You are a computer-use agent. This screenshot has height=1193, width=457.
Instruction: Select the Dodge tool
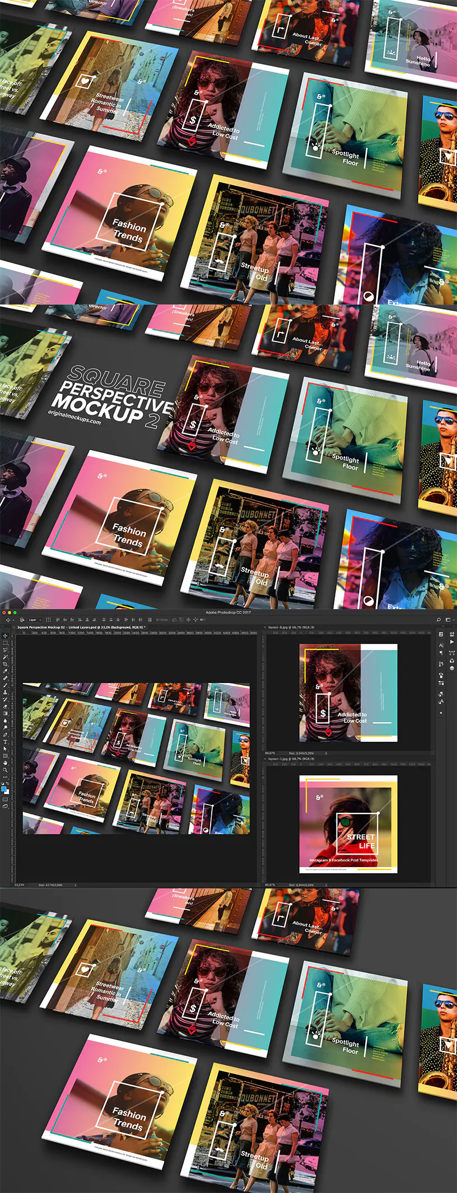tap(5, 727)
